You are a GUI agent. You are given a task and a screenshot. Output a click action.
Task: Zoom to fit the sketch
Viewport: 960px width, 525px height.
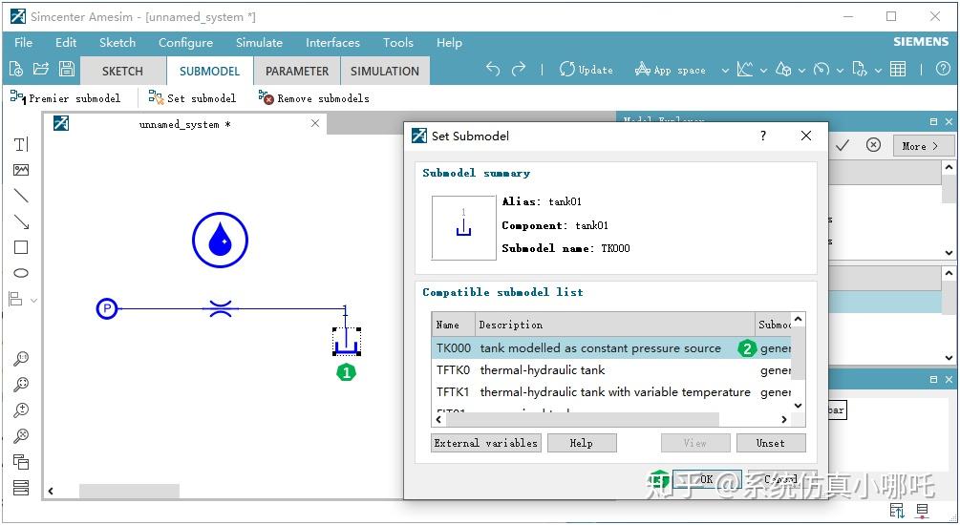click(x=21, y=385)
